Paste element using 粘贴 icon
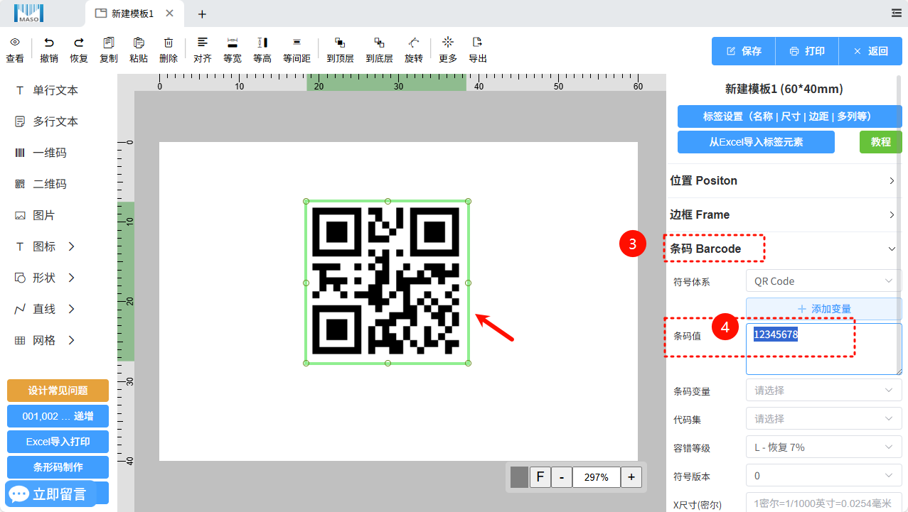Screen dimensions: 908x512 [x=139, y=43]
